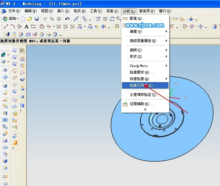Click the Save disk icon
This screenshot has height=186, width=220.
pos(37,19)
